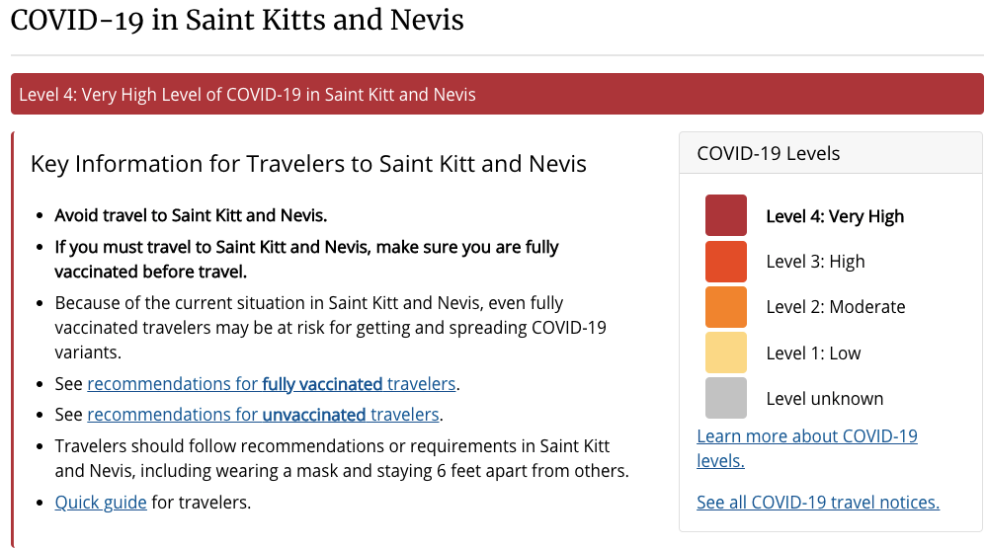Screen dimensions: 986x548
Task: Click the COVID-19 Levels panel header
Action: click(x=768, y=153)
